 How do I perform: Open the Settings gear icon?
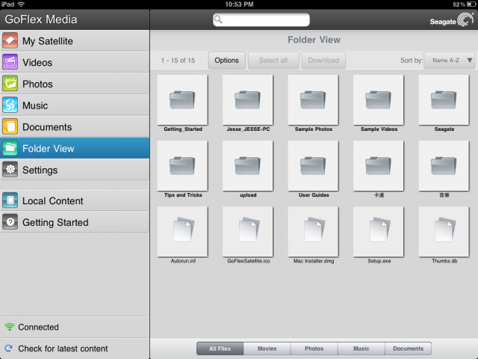pos(10,170)
